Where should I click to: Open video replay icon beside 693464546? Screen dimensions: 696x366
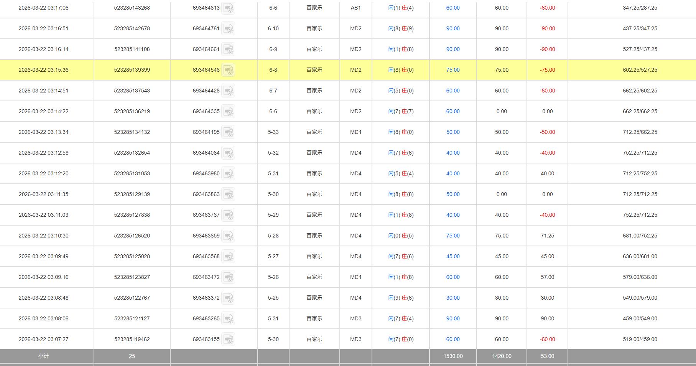point(229,70)
